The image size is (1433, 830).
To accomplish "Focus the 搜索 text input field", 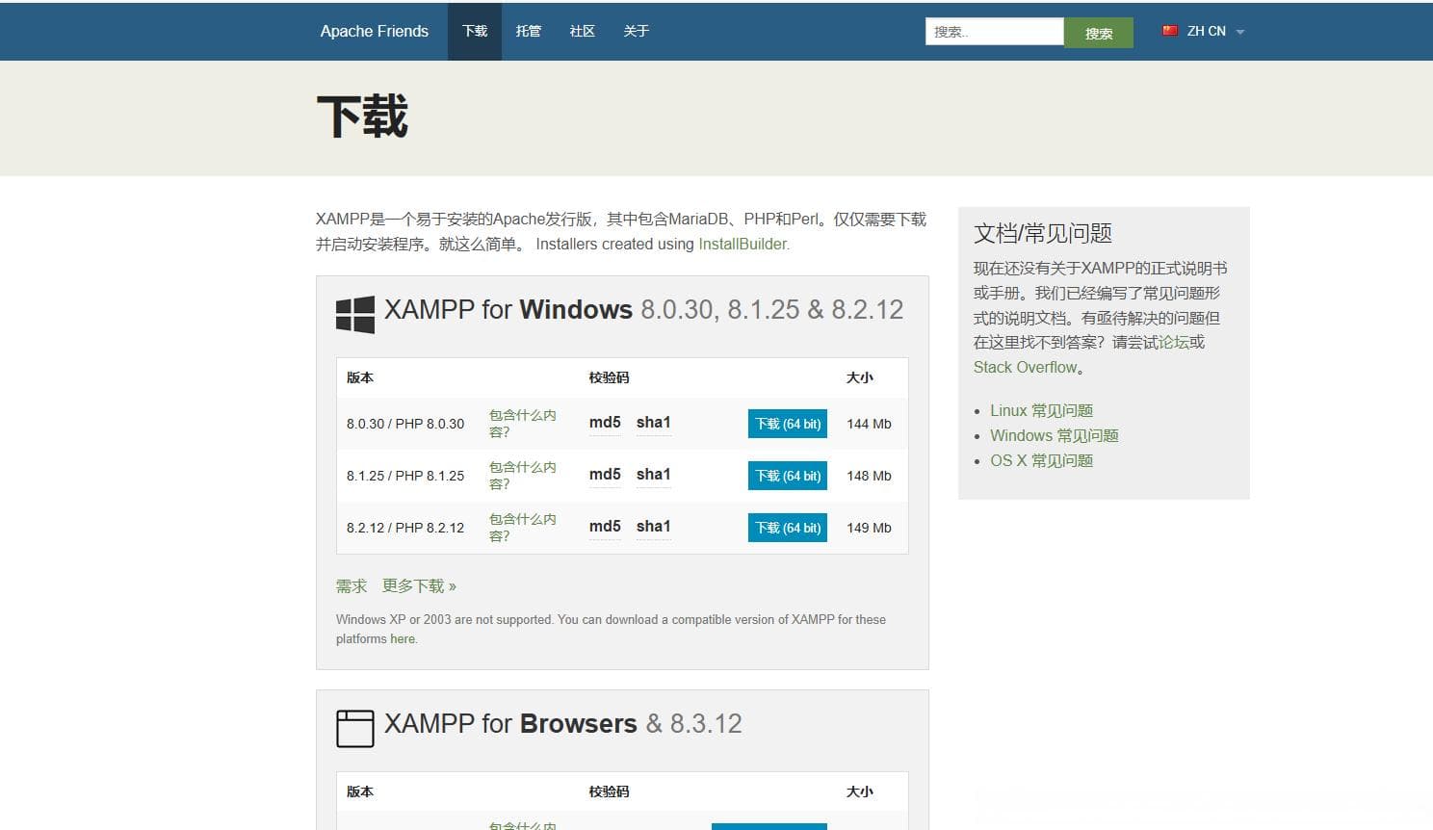I will pos(995,32).
